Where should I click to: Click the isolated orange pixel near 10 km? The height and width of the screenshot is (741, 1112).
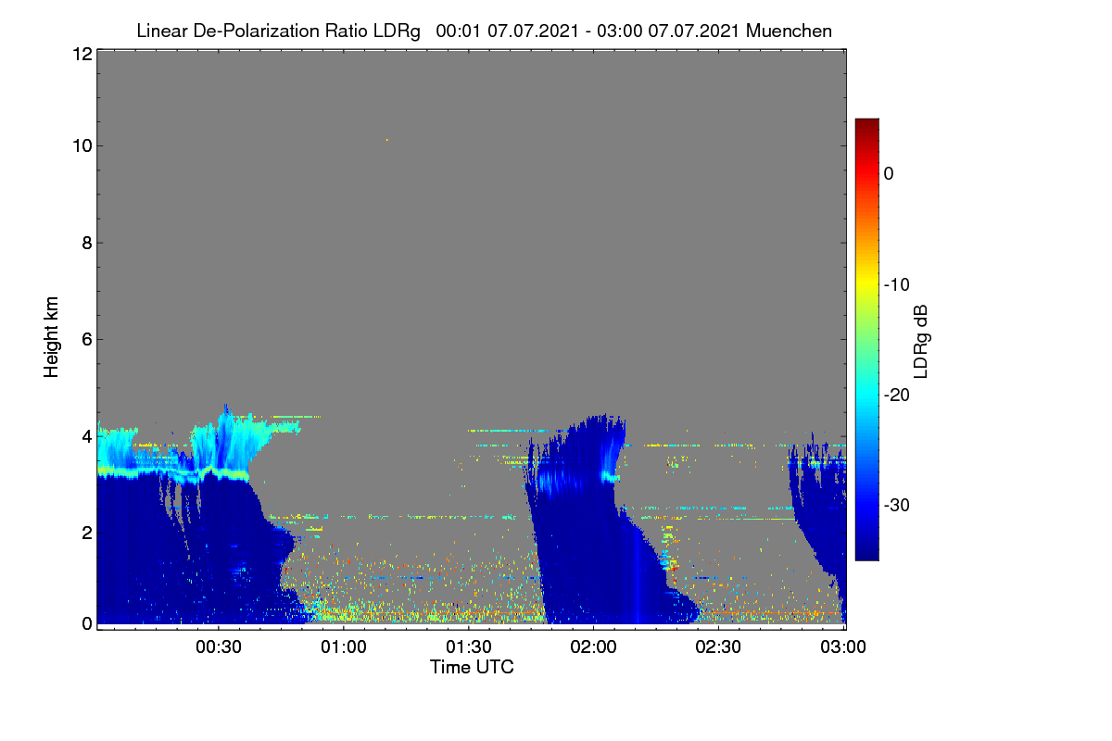pyautogui.click(x=387, y=140)
